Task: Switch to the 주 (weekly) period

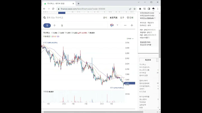Action: coord(54,25)
